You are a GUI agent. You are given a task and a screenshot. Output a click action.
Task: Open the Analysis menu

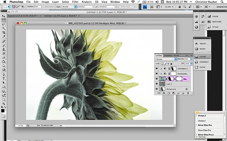(x=86, y=2)
